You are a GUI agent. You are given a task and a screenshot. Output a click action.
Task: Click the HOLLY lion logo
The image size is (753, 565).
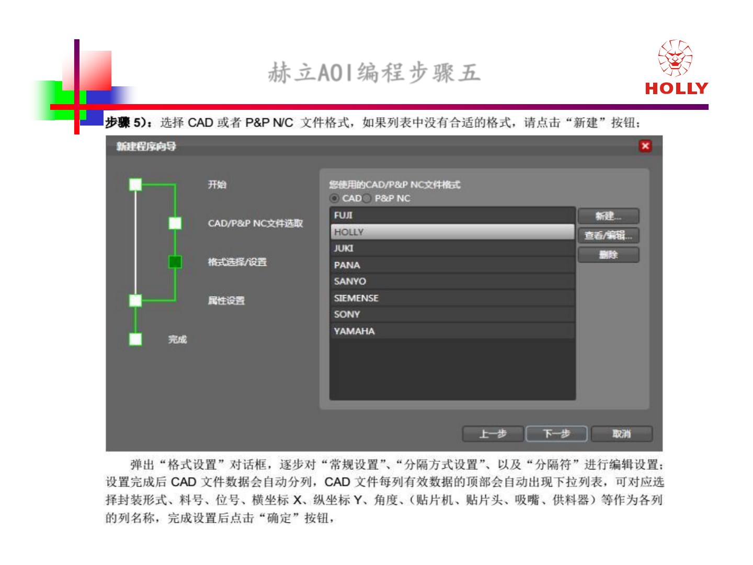pyautogui.click(x=676, y=67)
